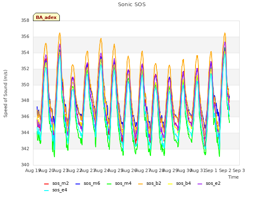
Task: Select the sos_m2 legend label
Action: pos(61,183)
